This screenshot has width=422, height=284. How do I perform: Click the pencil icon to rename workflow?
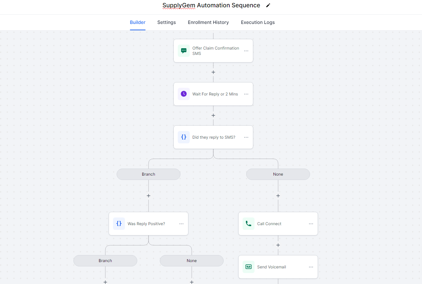pyautogui.click(x=268, y=5)
